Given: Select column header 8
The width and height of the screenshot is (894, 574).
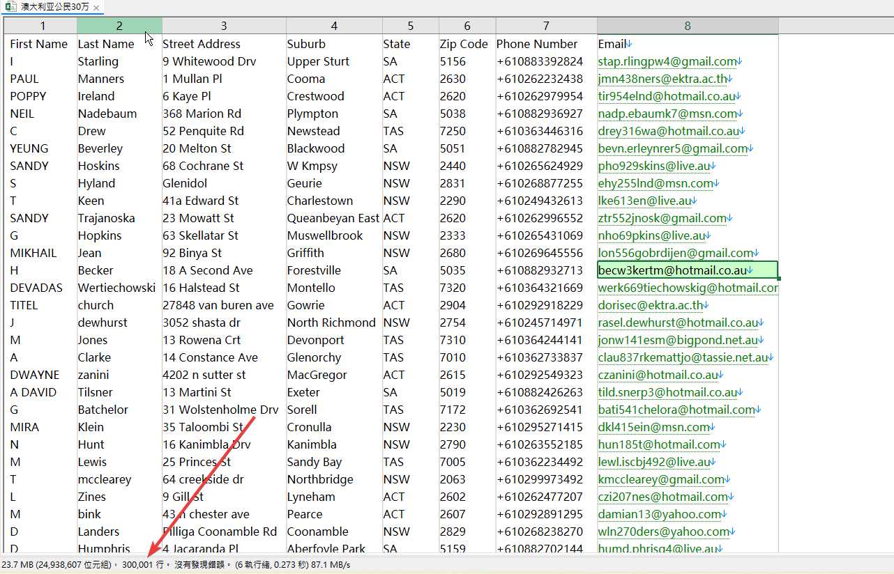Looking at the screenshot, I should [688, 26].
